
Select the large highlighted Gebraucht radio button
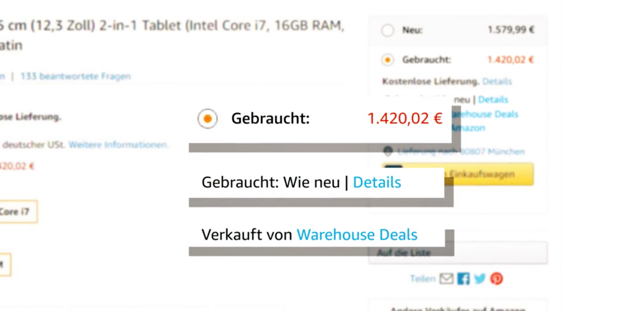point(207,119)
